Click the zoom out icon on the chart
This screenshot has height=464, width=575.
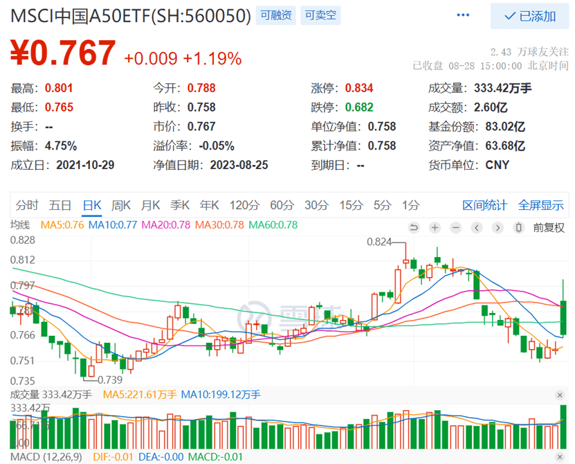(455, 227)
